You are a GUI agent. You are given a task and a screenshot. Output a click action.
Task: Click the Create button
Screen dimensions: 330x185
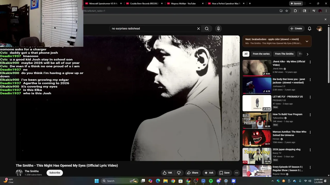point(296,29)
